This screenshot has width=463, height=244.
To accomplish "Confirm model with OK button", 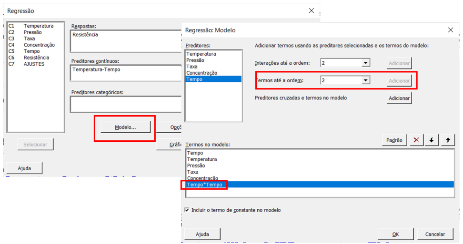I will tap(395, 234).
